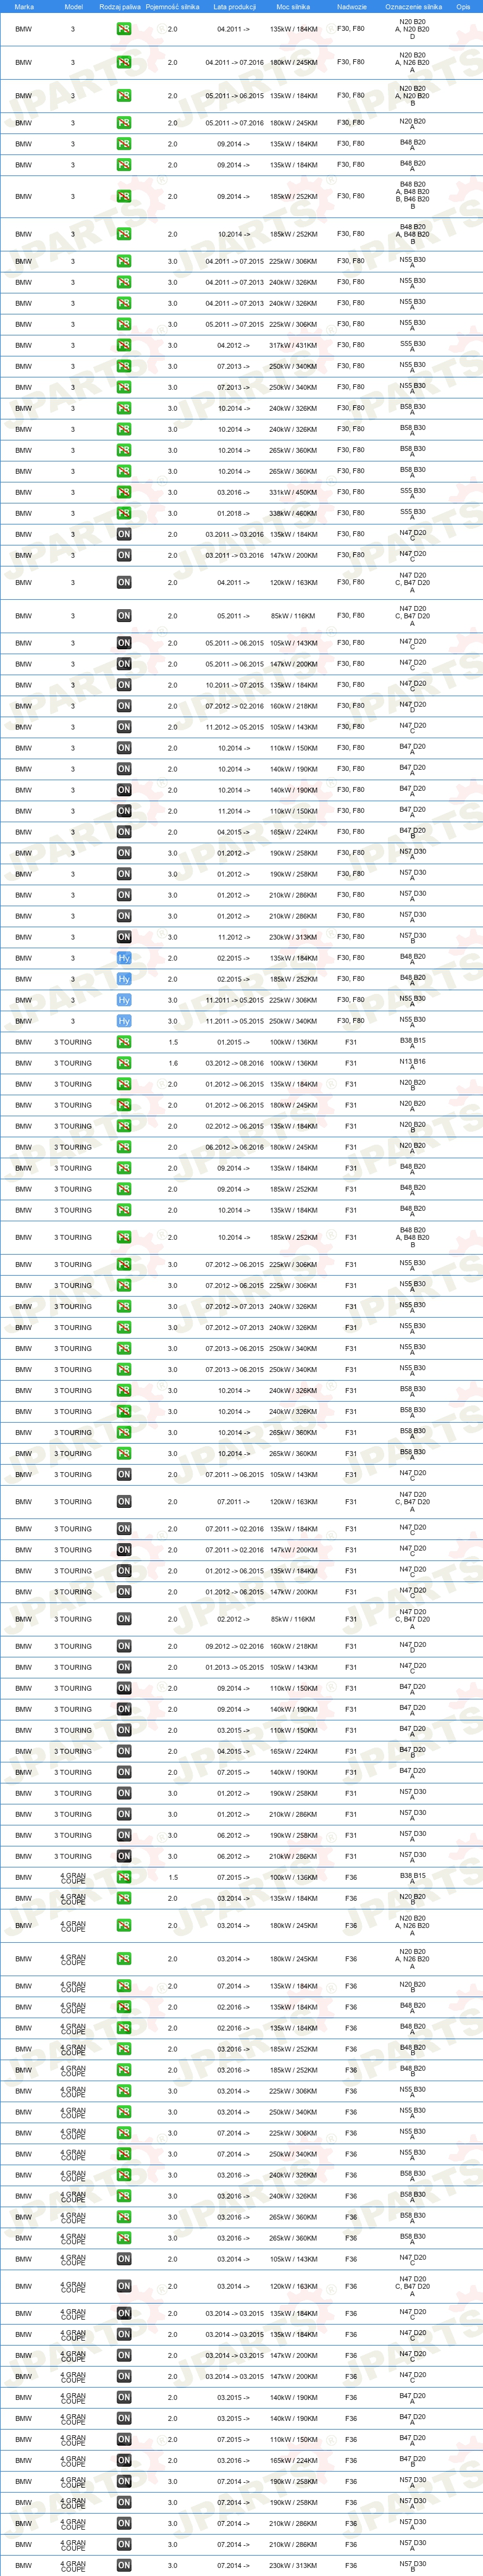Click petrol icon in 3 TOURING 1.5 B38 B15 row
This screenshot has width=483, height=2576.
coord(124,1042)
